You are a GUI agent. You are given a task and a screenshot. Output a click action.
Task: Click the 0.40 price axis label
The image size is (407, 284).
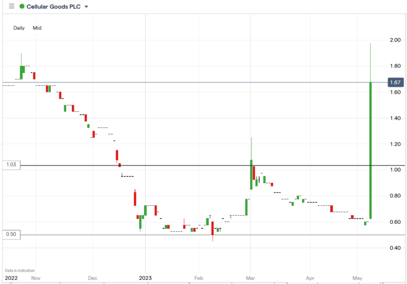pos(395,248)
